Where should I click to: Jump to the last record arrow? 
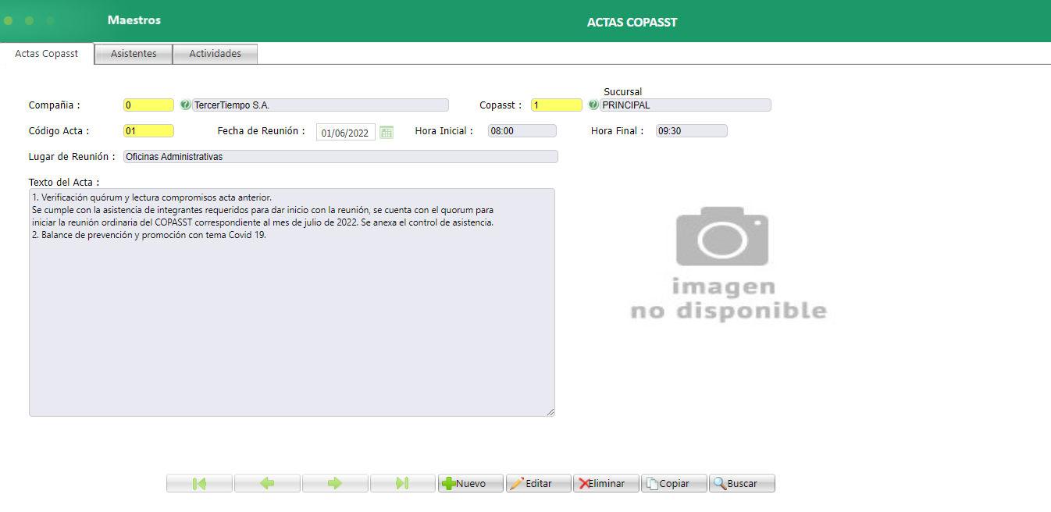click(x=402, y=482)
